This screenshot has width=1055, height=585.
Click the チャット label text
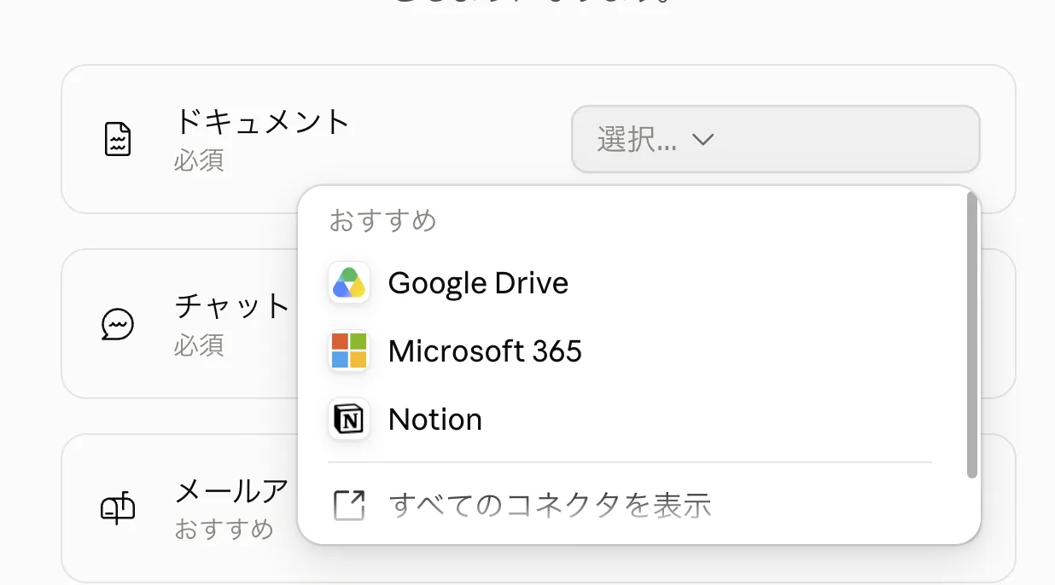[232, 305]
